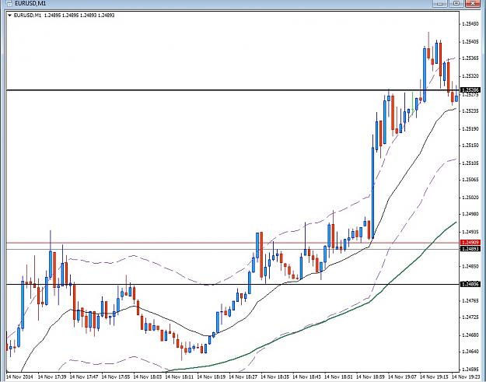Click the 1.24680 value on the price scale

click(x=470, y=335)
